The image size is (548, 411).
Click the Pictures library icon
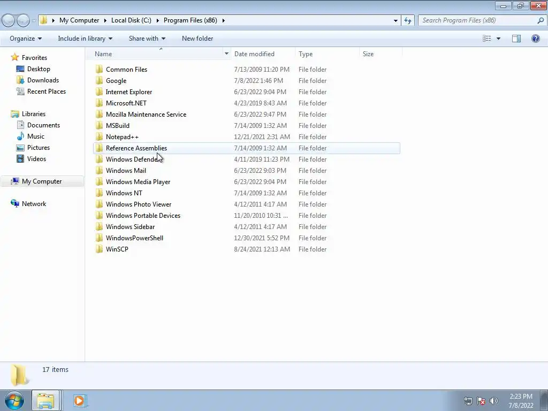coord(20,148)
